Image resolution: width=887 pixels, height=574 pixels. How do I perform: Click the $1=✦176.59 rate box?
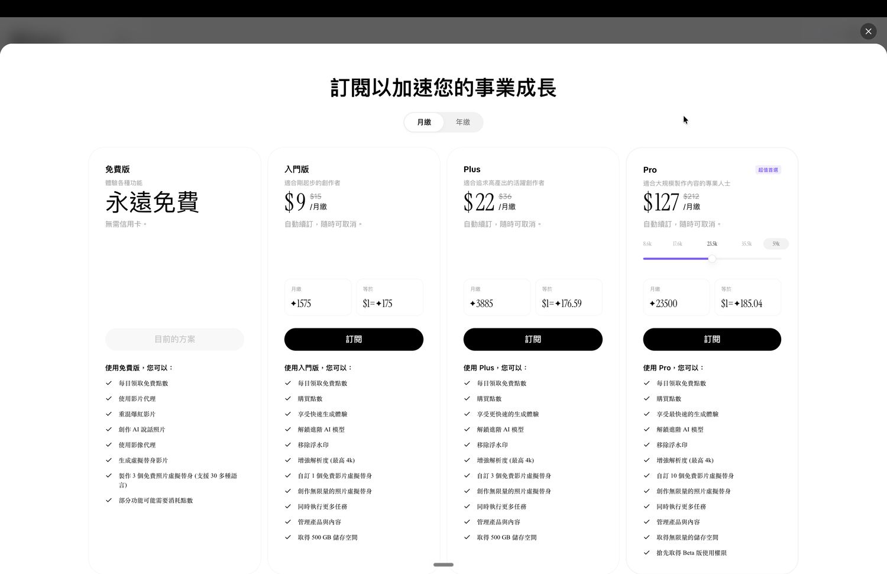[x=569, y=298]
